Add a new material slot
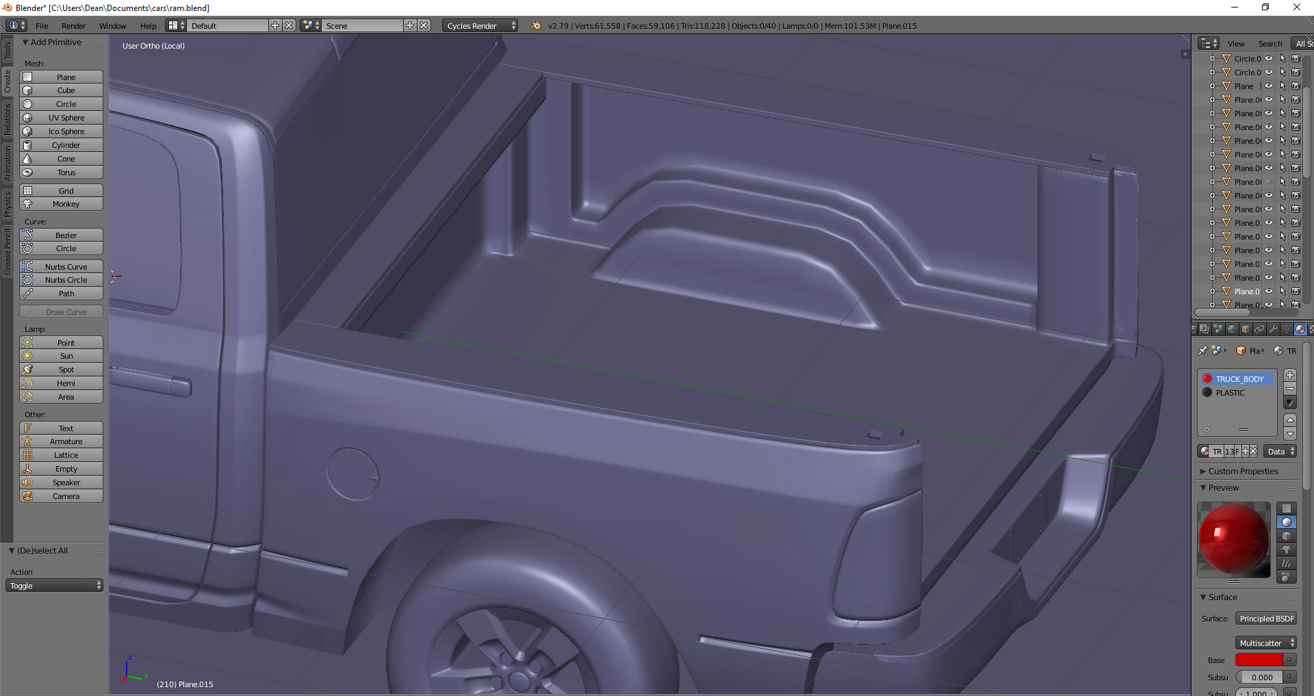 coord(1290,375)
